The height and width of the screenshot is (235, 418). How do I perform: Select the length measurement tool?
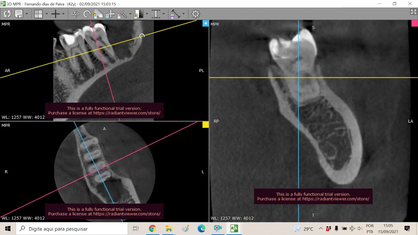tap(175, 14)
